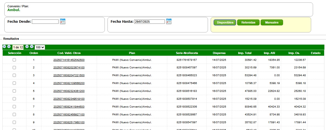Click total amount 80848.65
This screenshot has width=326, height=130.
pyautogui.click(x=251, y=107)
